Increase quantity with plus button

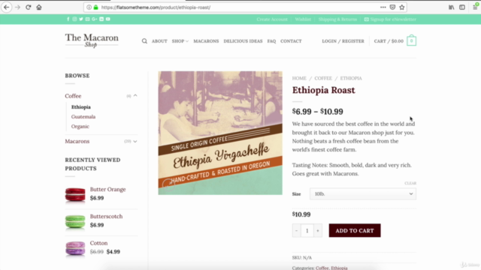(318, 230)
